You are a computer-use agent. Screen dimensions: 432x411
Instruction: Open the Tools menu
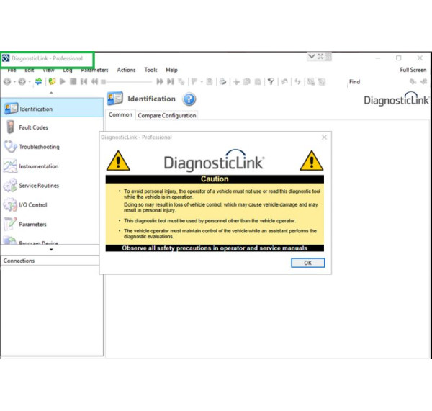pyautogui.click(x=150, y=70)
